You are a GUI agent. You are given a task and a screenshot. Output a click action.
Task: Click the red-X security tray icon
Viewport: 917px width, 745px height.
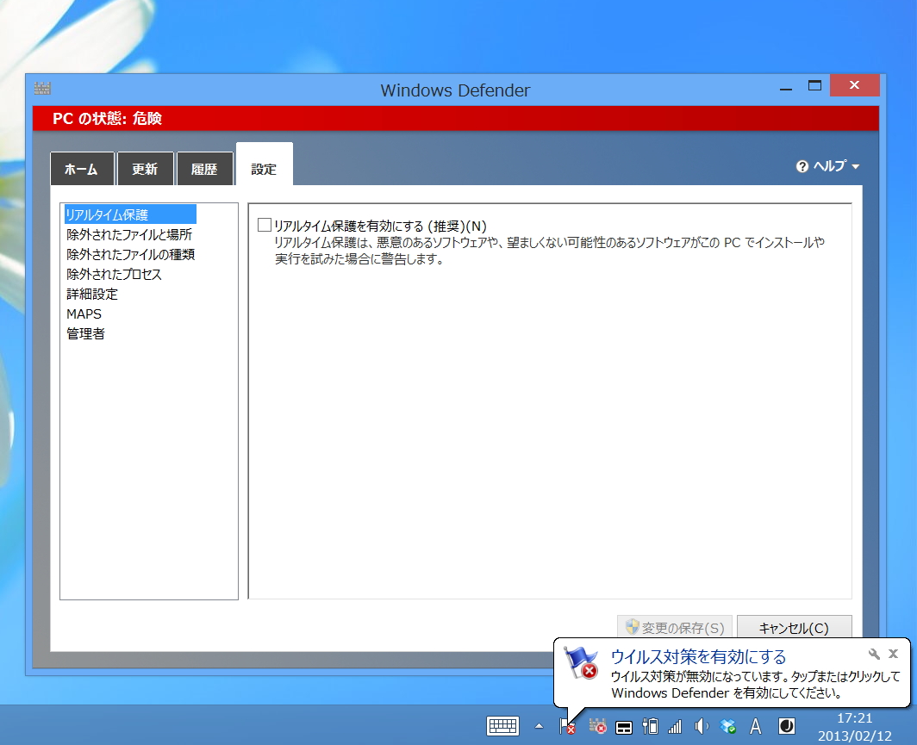597,726
